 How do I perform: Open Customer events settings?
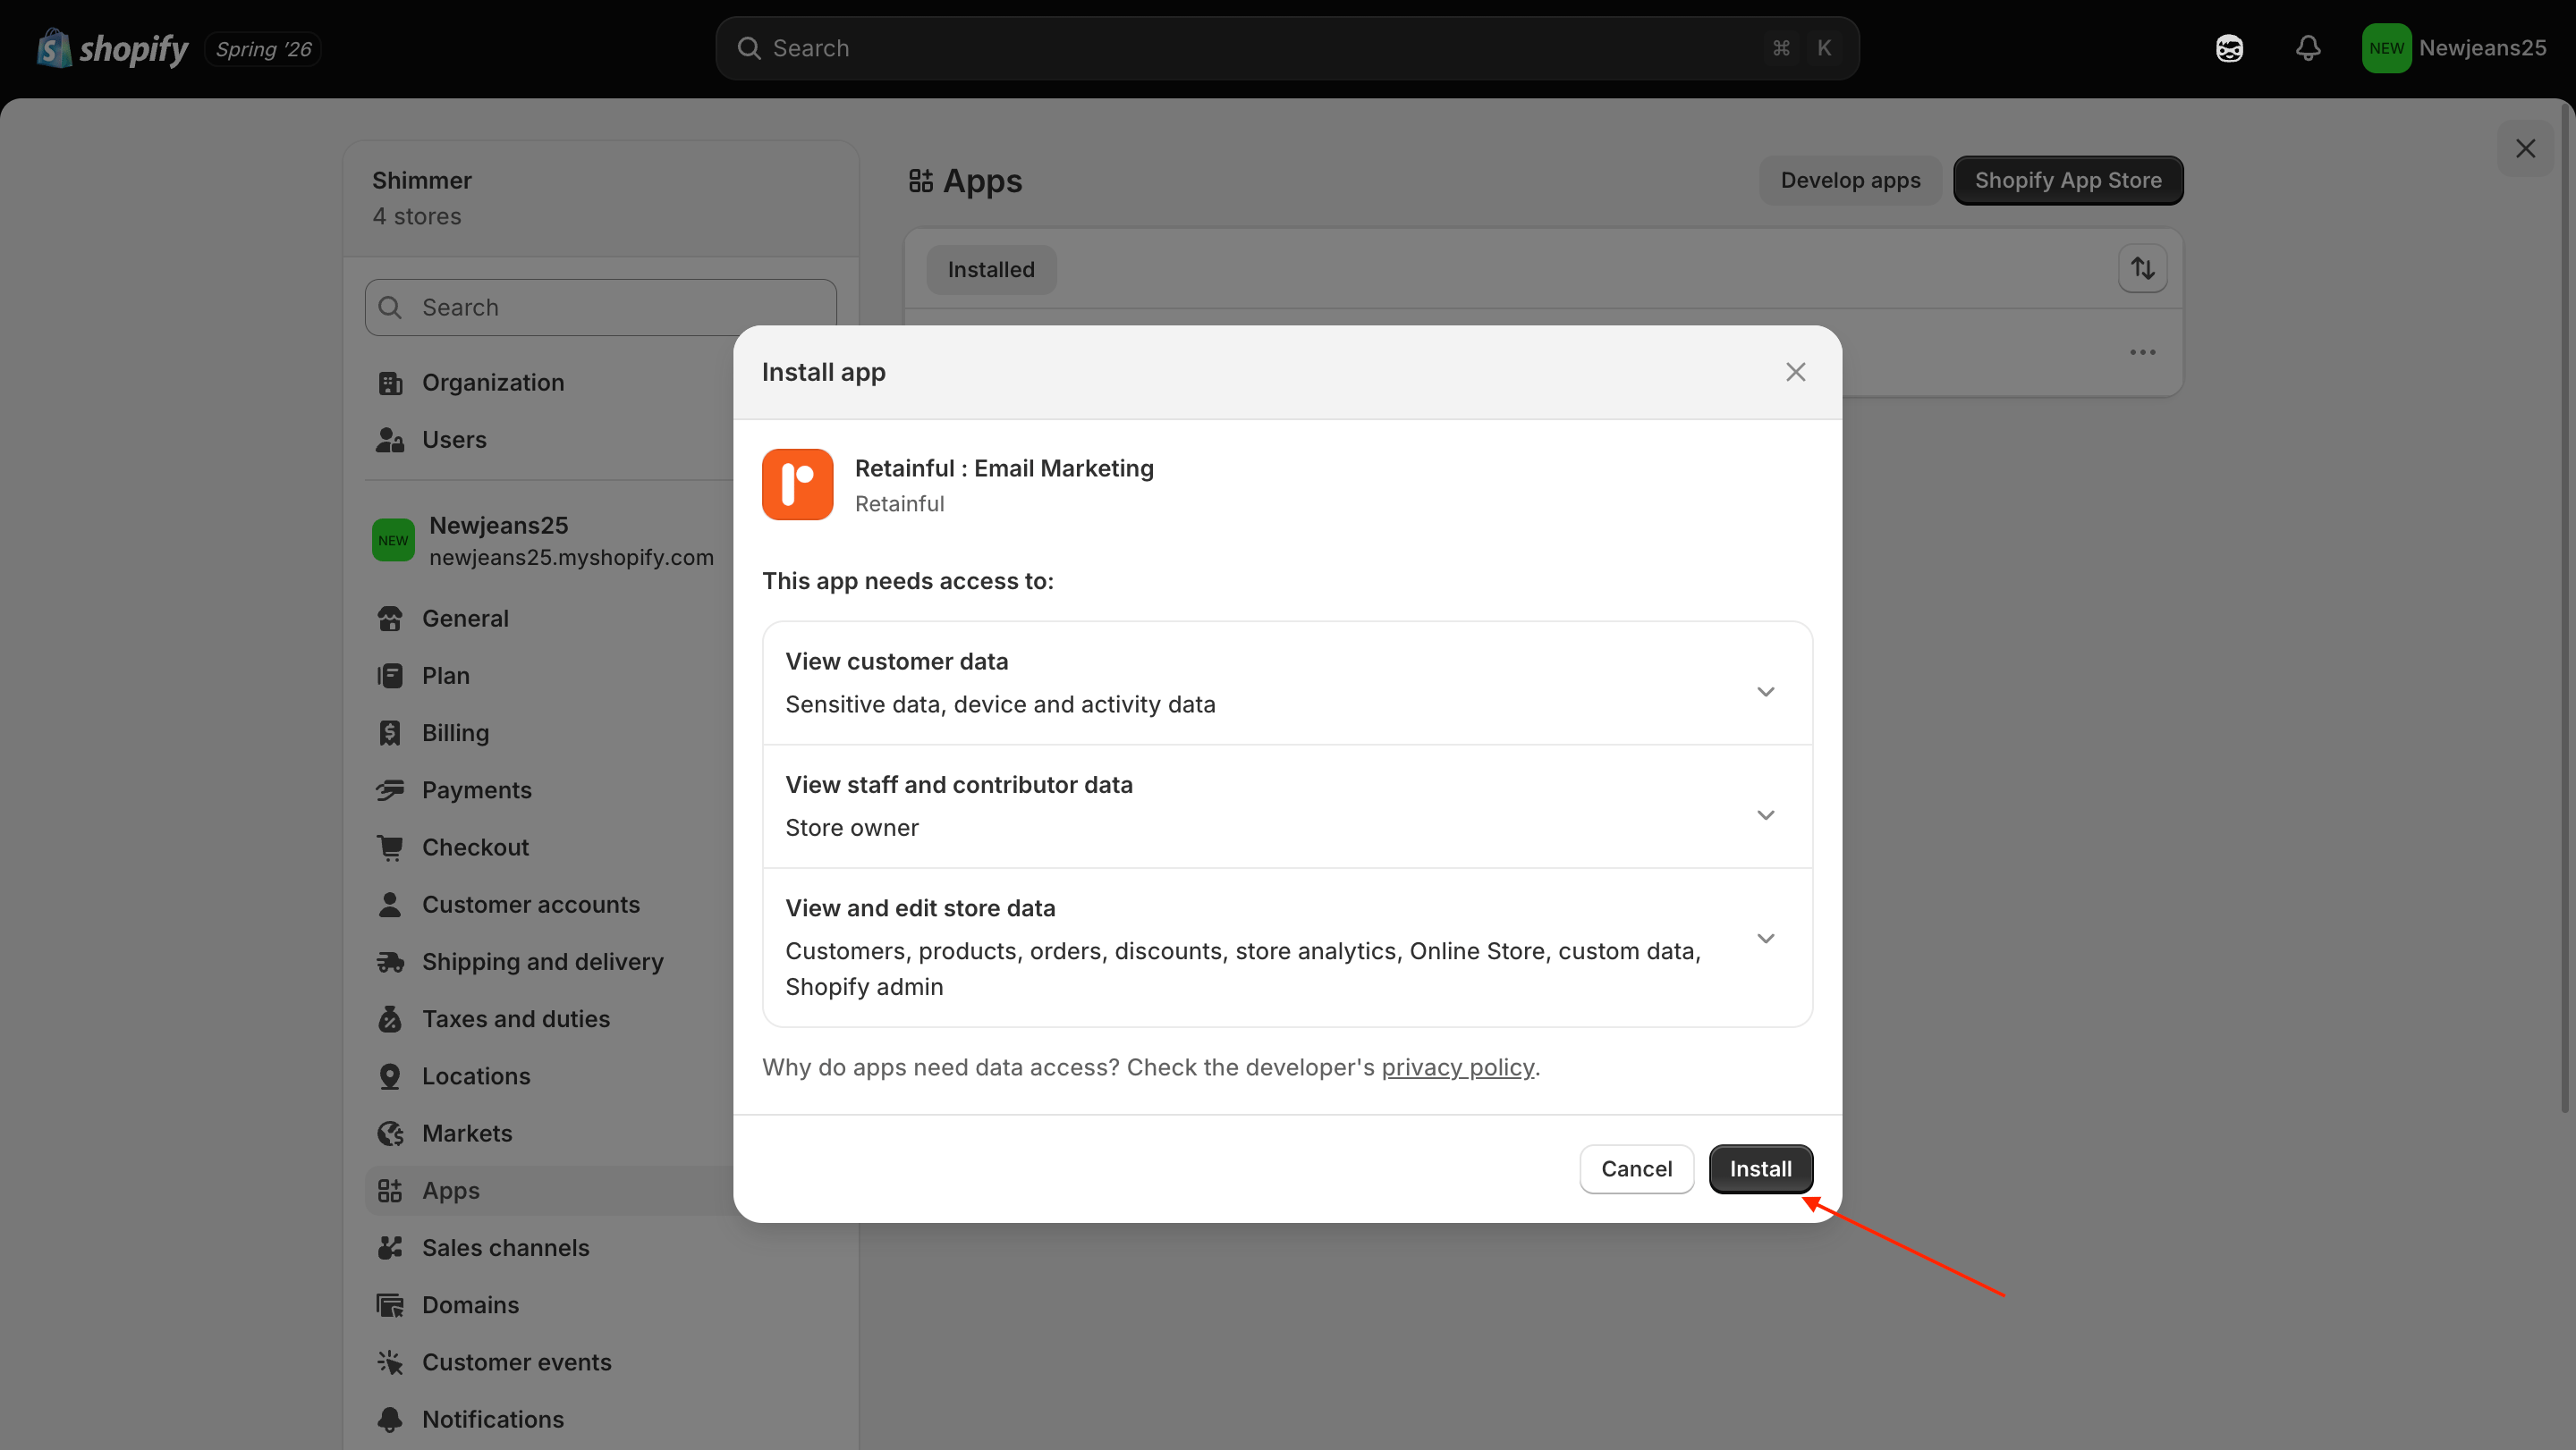click(x=516, y=1362)
